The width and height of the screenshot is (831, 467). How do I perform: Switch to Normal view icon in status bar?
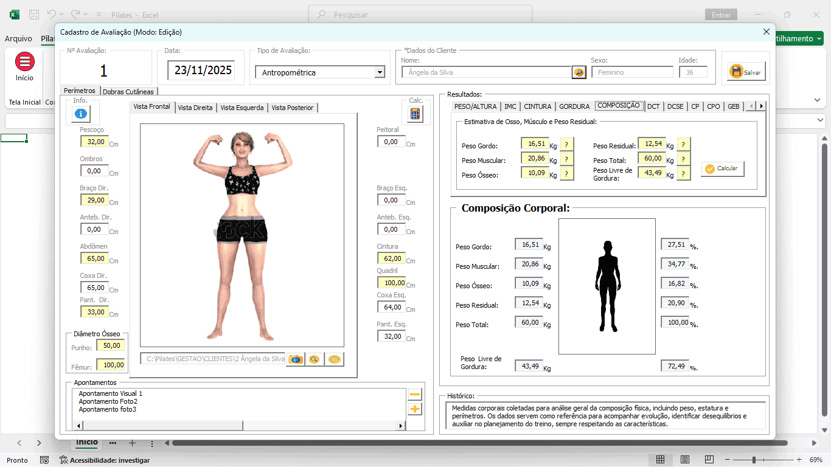(x=661, y=460)
